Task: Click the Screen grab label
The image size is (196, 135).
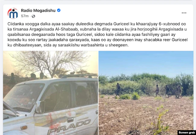Action: pos(187,133)
